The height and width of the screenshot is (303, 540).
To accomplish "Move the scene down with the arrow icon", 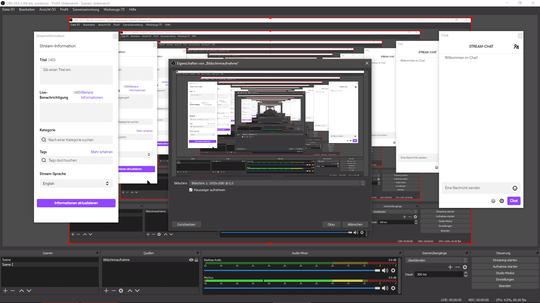I will (29, 291).
